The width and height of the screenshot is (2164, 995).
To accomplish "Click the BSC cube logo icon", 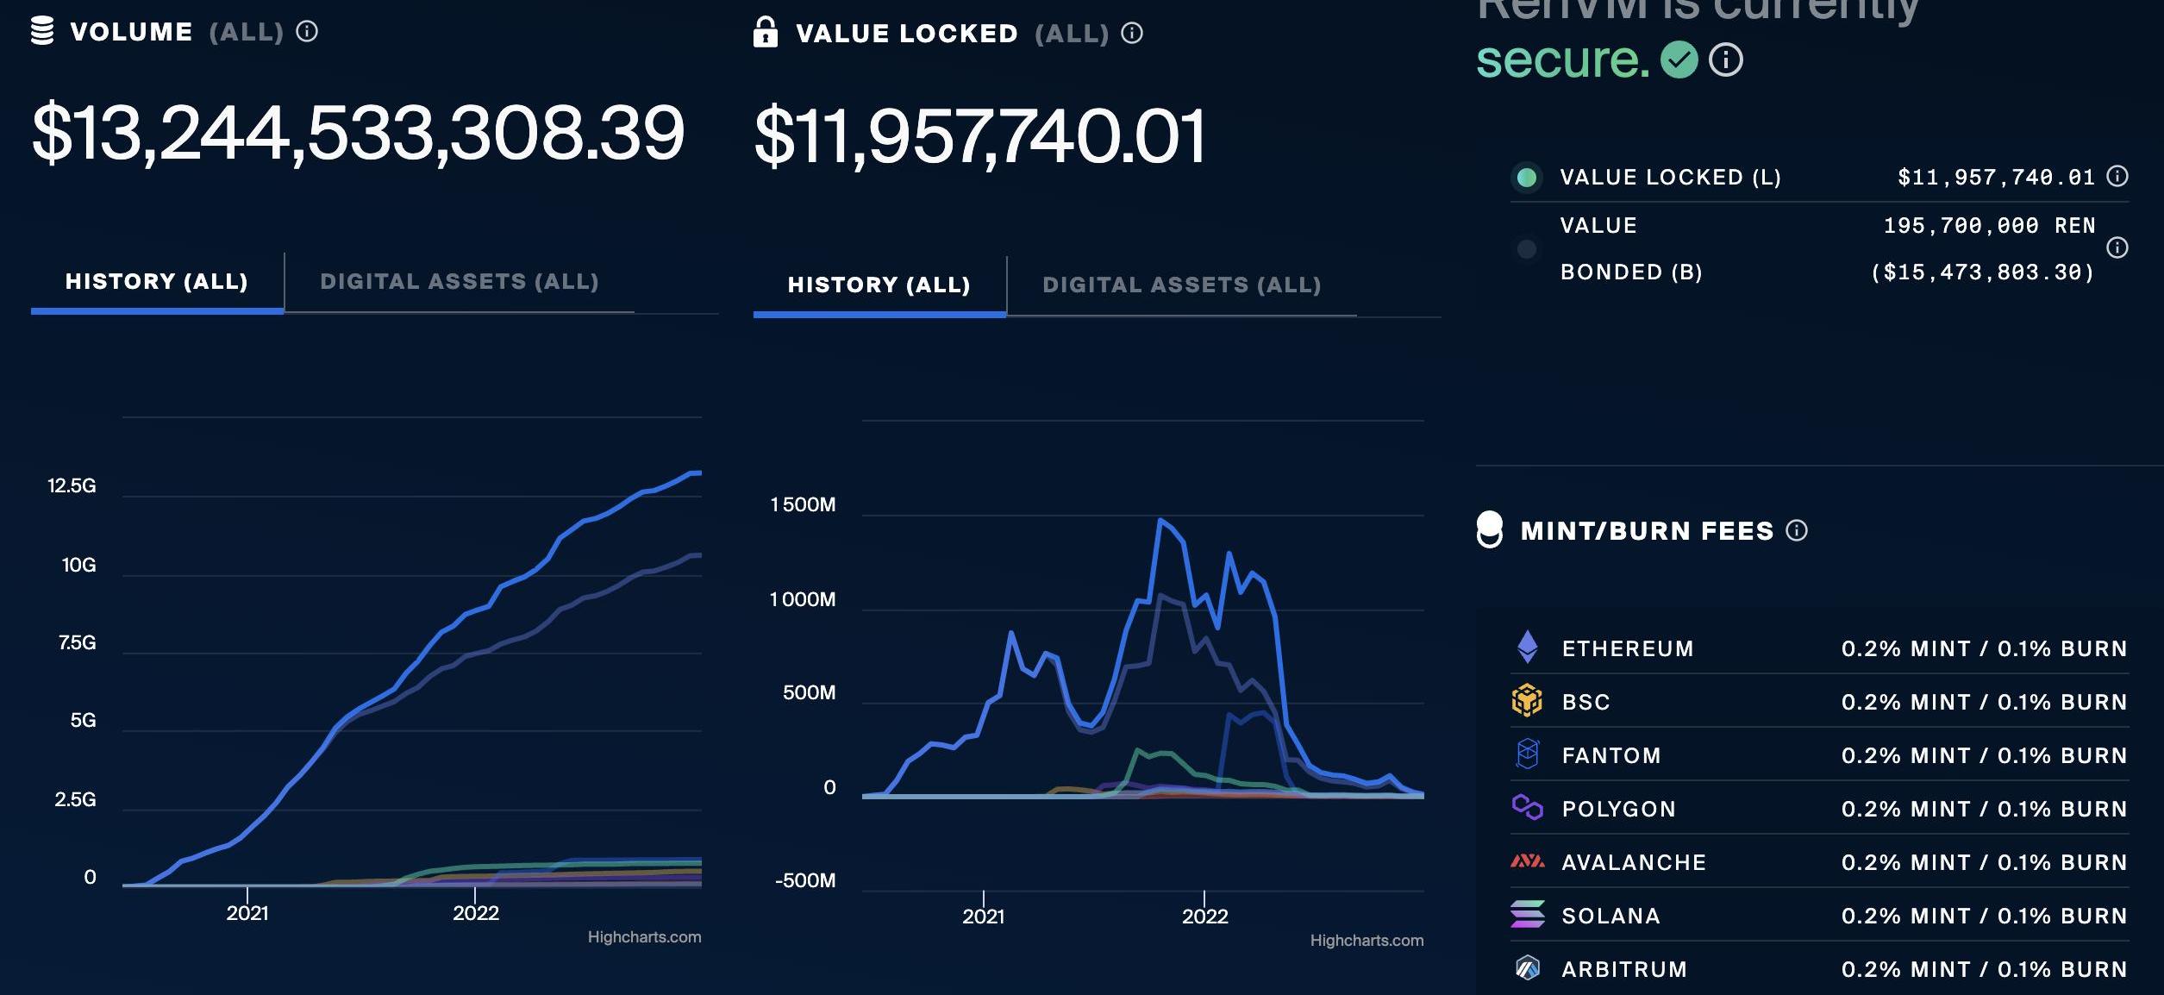I will point(1527,700).
